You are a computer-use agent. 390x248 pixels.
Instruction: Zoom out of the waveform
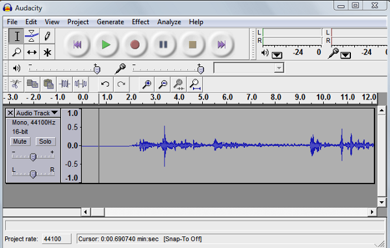(x=163, y=84)
